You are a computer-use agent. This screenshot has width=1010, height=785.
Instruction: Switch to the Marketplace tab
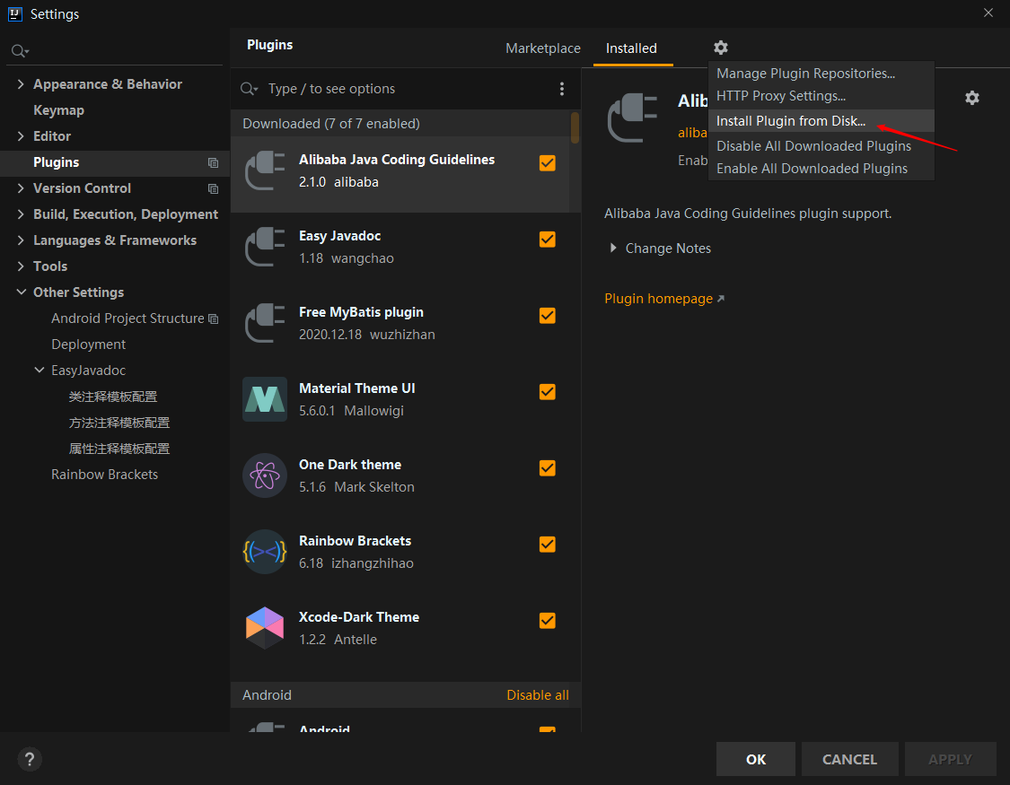click(x=543, y=48)
